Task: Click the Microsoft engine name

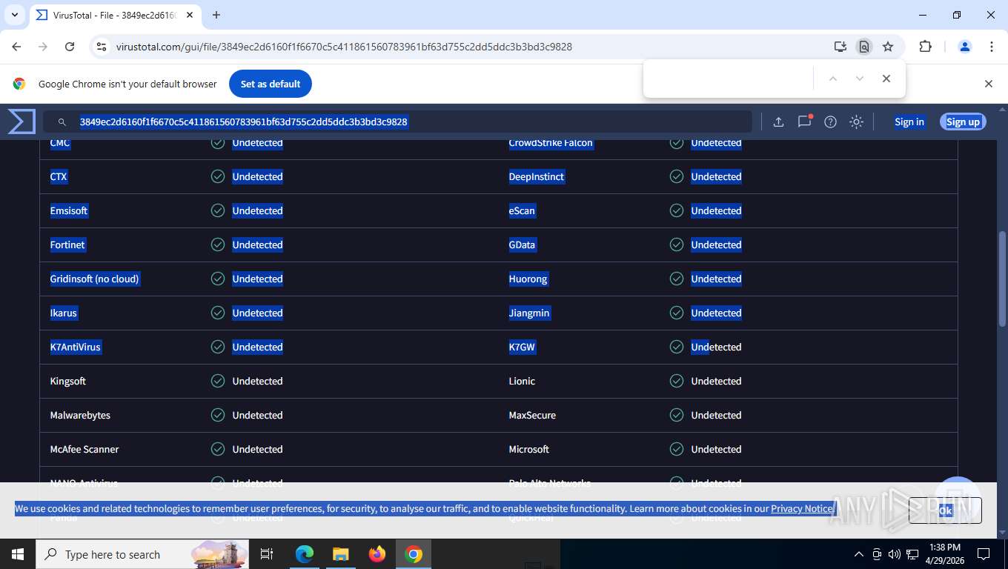Action: [x=529, y=449]
